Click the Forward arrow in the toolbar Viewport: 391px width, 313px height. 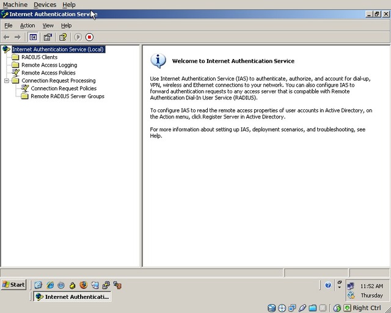point(18,37)
